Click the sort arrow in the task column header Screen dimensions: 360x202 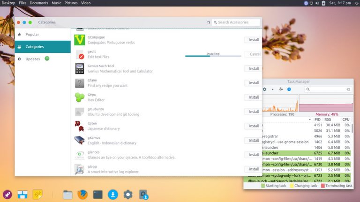coord(310,120)
